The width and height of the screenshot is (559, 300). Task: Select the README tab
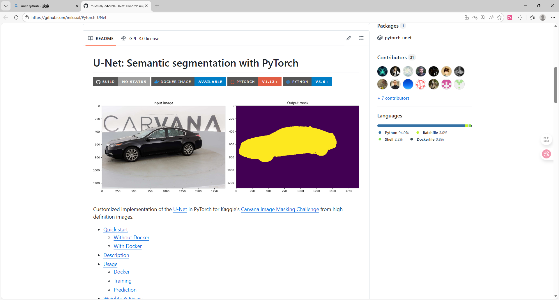pos(101,38)
